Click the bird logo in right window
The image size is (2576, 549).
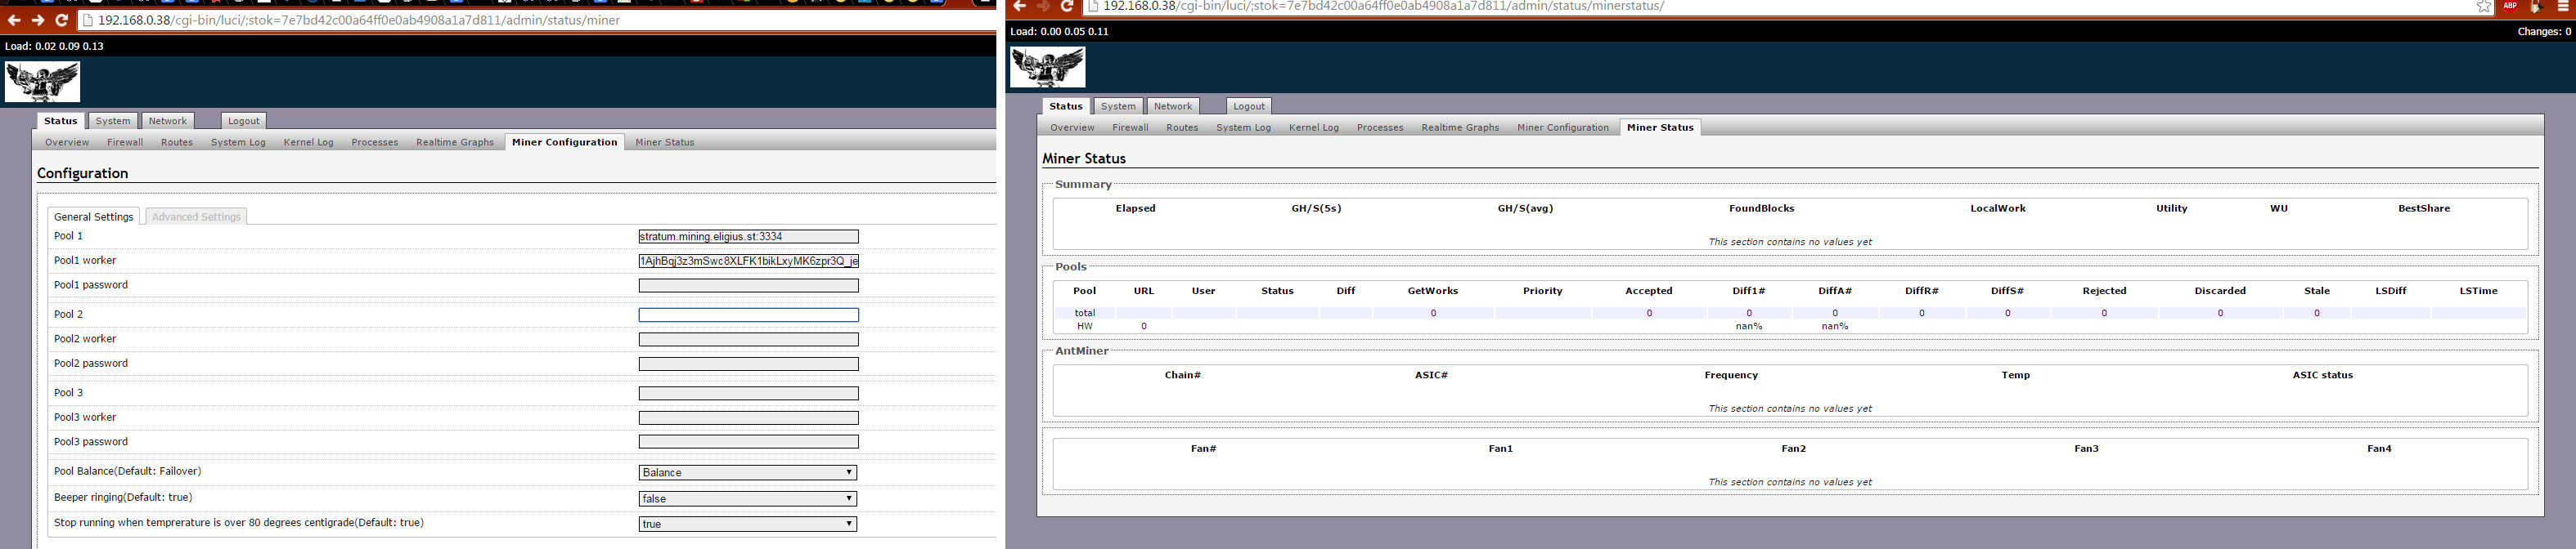[x=1047, y=67]
